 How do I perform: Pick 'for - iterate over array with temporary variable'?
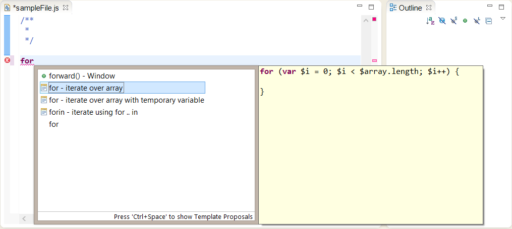coord(126,100)
